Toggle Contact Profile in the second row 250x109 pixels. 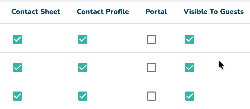pos(83,68)
